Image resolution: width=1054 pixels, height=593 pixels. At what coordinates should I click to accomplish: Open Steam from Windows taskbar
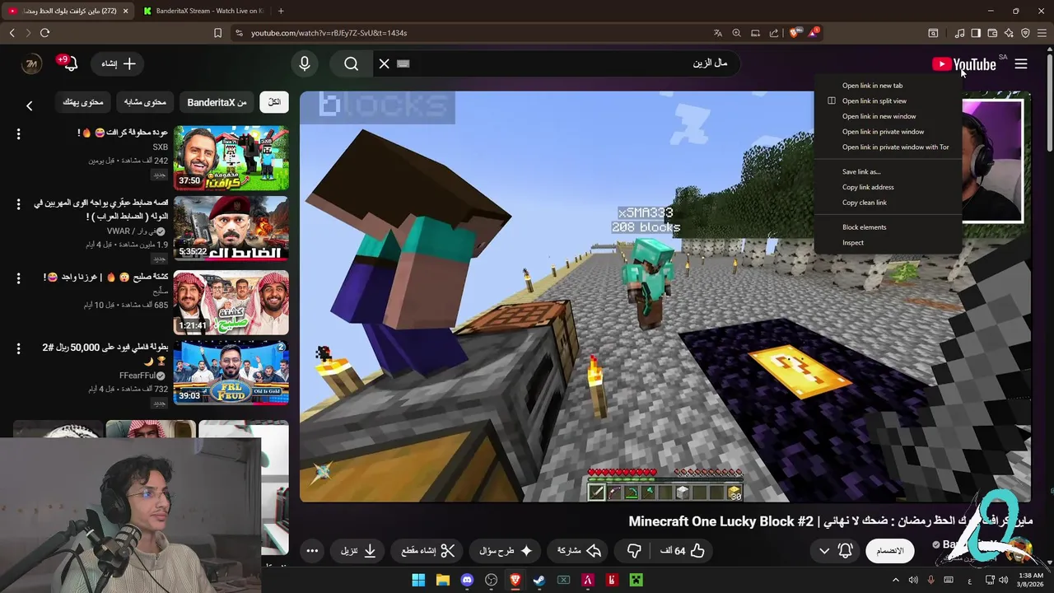pos(539,580)
